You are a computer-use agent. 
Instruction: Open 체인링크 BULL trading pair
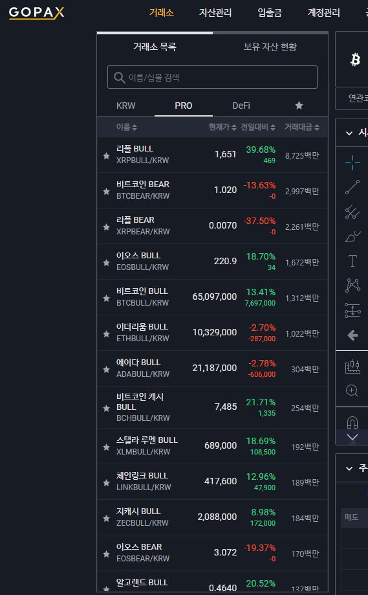pos(212,482)
